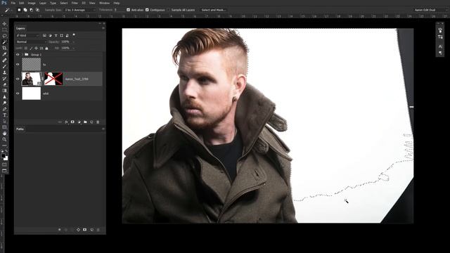Screen dimensions: 450x253
Task: Select the Crop tool
Action: click(x=4, y=48)
